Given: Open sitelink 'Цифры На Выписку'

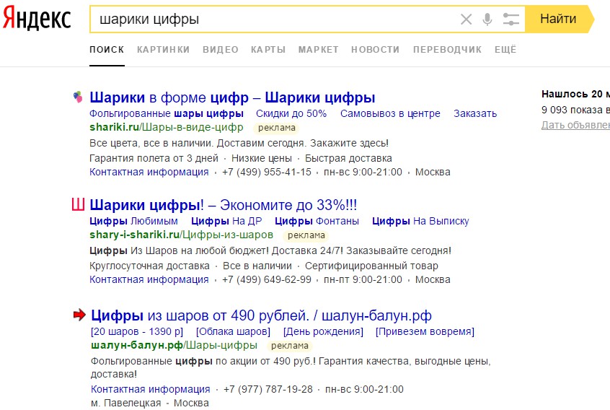Looking at the screenshot, I should [420, 221].
